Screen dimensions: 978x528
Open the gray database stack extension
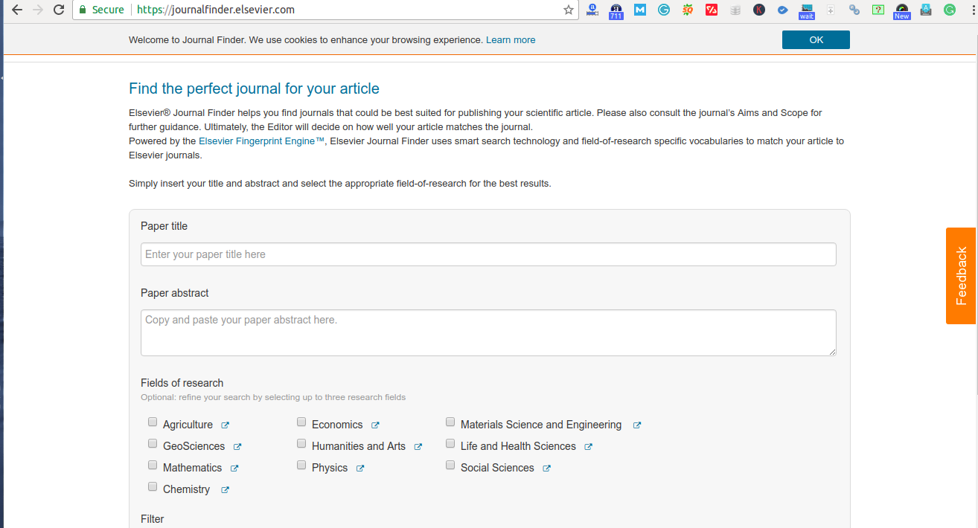click(735, 10)
